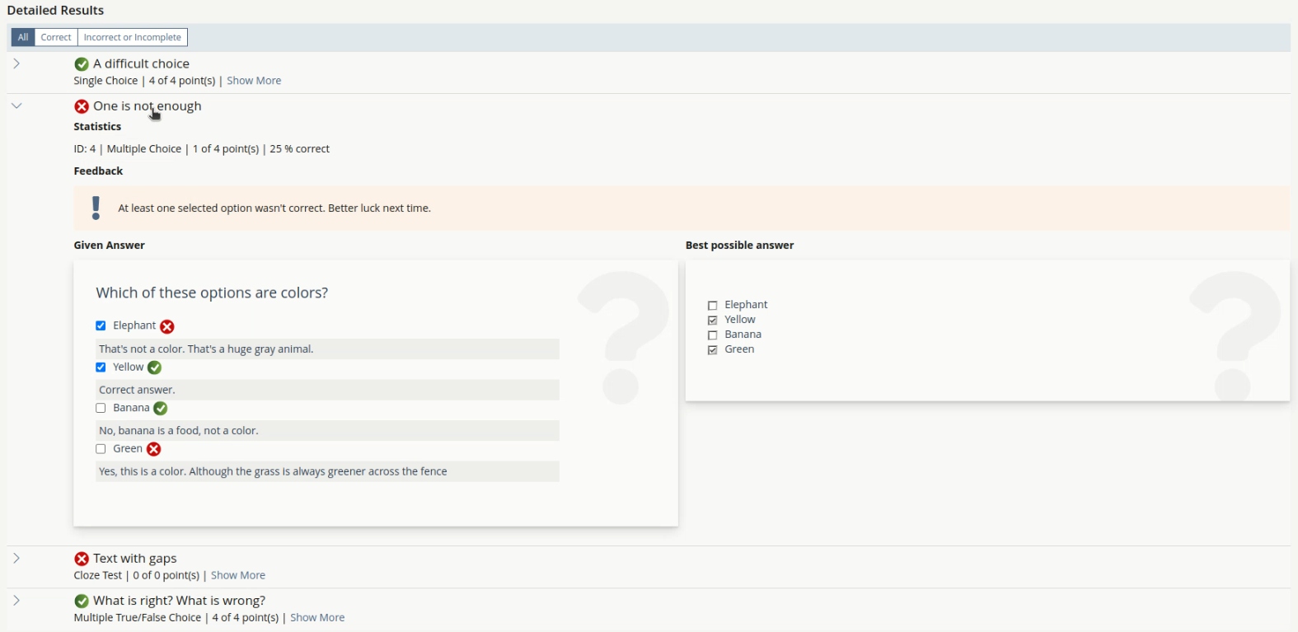Expand the Text with gaps question row
This screenshot has height=632, width=1298.
pos(16,559)
